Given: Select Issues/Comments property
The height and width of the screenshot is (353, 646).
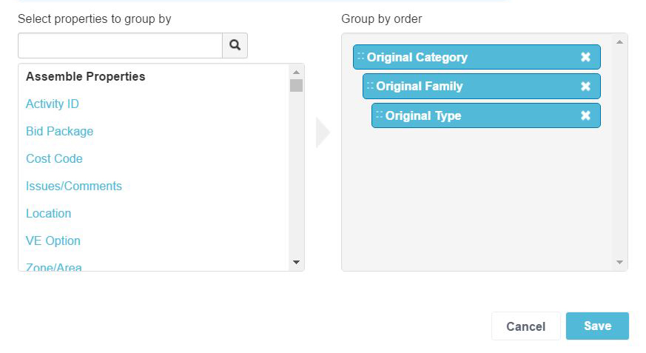Looking at the screenshot, I should (74, 186).
